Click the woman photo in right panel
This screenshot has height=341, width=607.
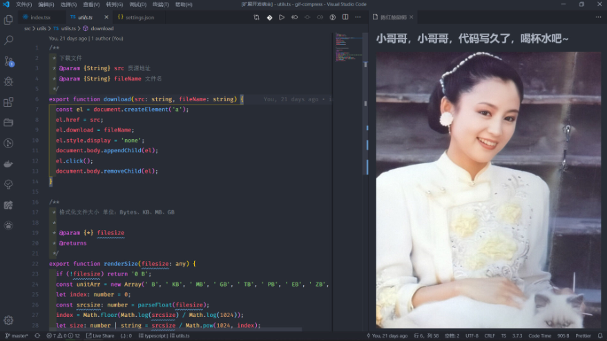point(488,189)
